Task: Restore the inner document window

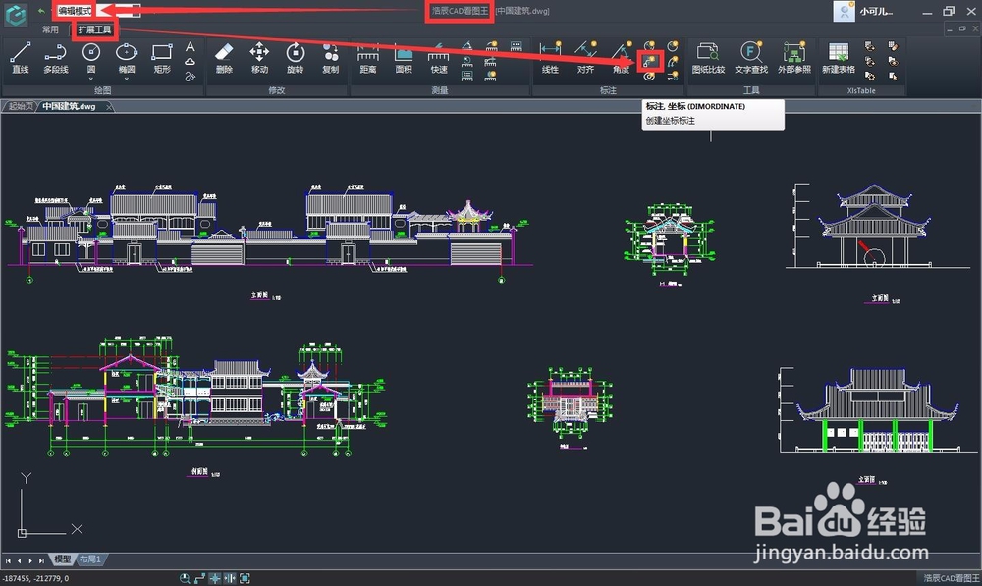Action: point(962,28)
